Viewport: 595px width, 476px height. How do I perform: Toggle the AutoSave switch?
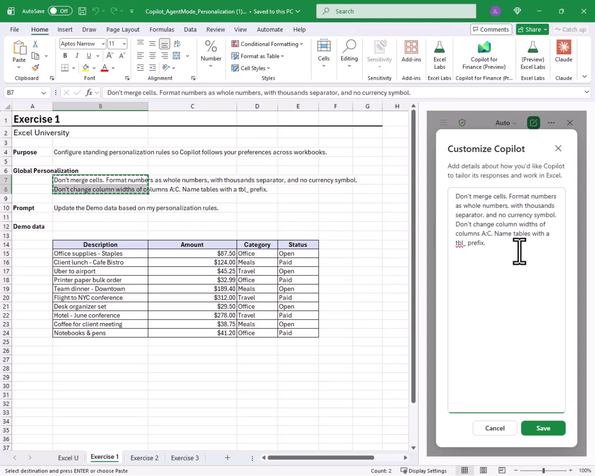tap(60, 11)
